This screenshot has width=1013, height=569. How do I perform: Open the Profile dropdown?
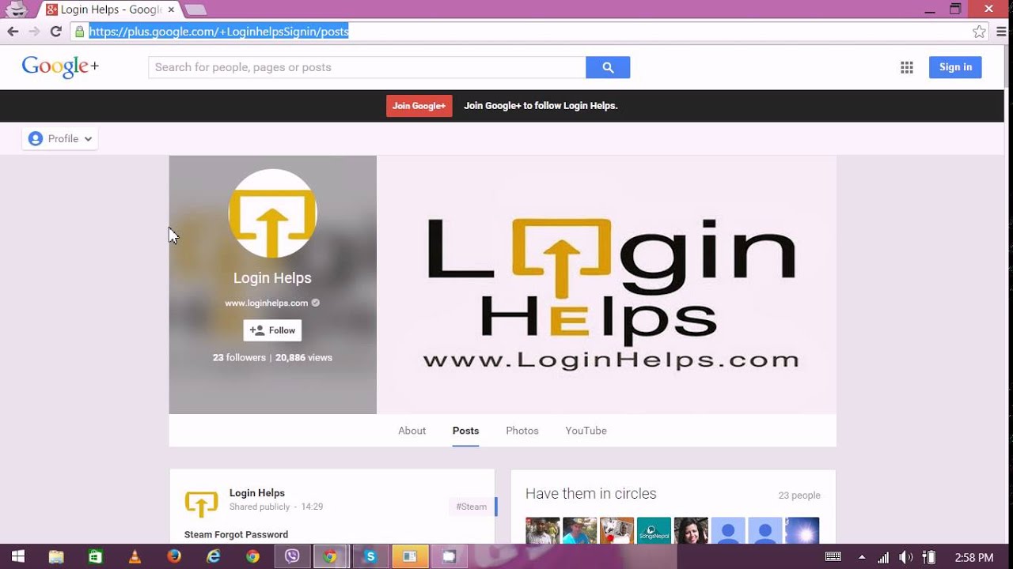tap(60, 138)
